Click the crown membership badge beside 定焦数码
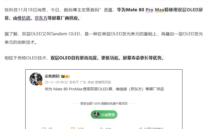The height and width of the screenshot is (129, 207). pos(65,76)
